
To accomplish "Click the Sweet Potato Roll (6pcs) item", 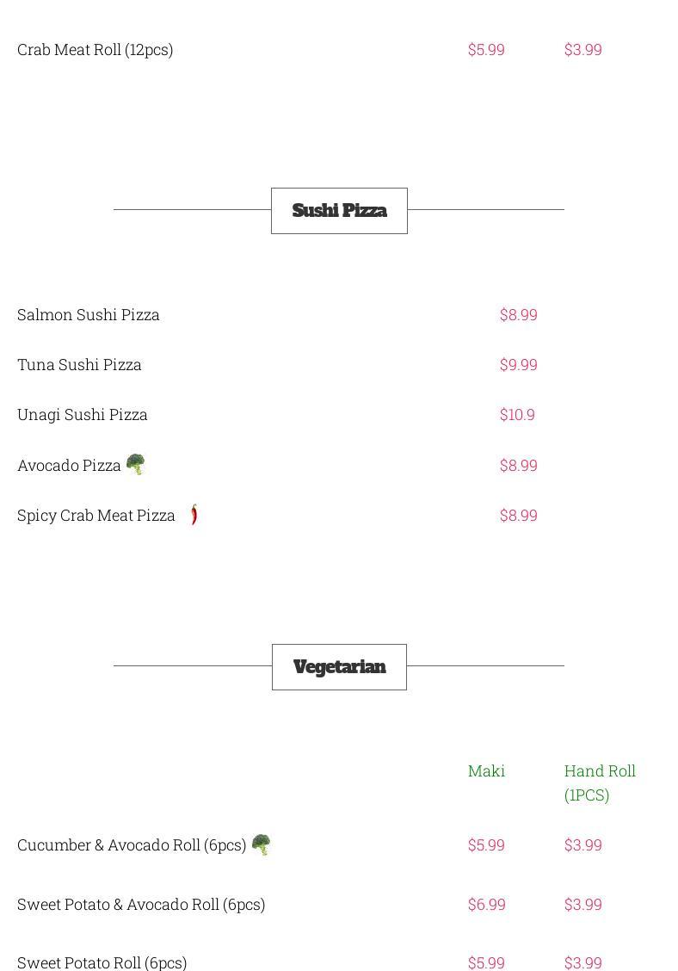I will 102,962.
